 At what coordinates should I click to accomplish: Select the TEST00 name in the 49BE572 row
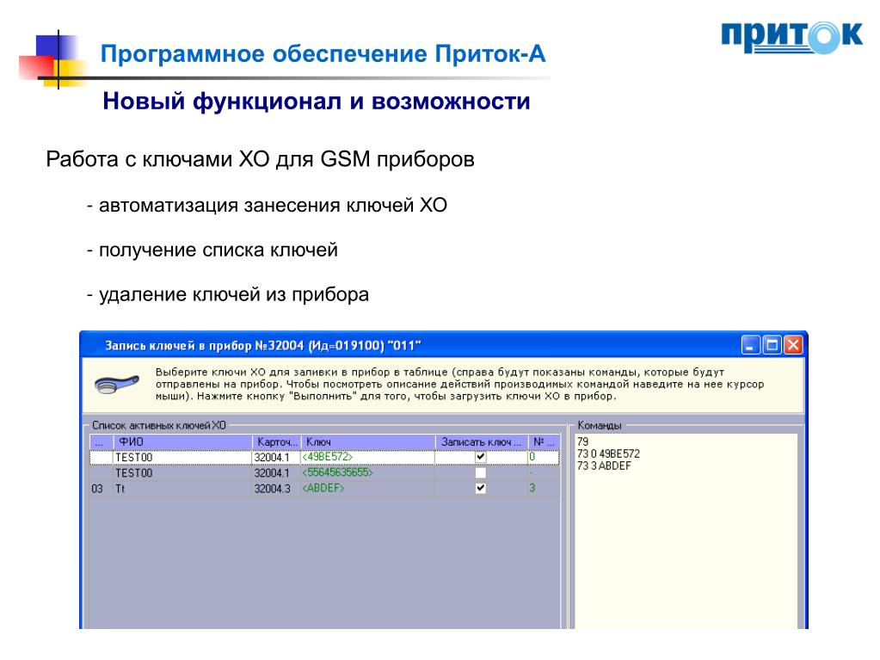click(x=133, y=458)
